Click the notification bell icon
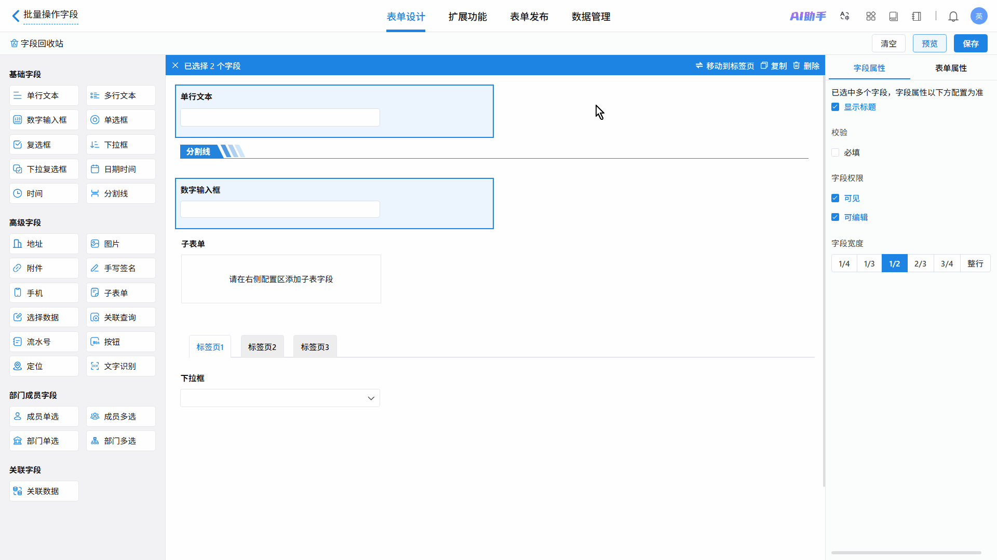The image size is (997, 560). coord(953,17)
